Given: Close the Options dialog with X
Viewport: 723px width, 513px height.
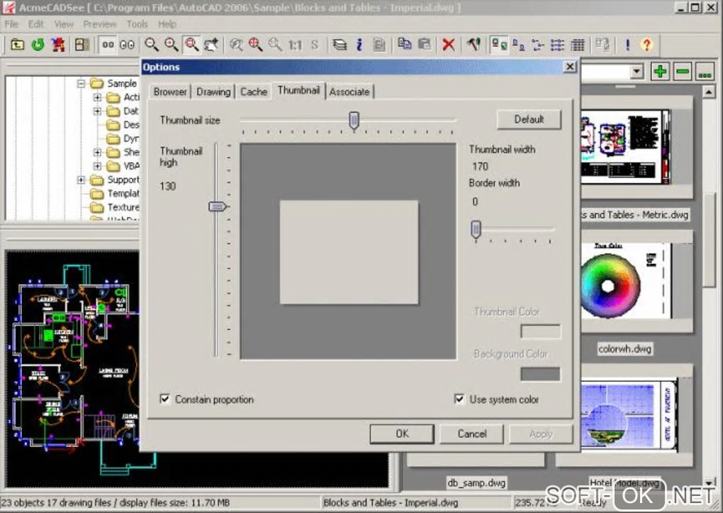Looking at the screenshot, I should click(570, 67).
